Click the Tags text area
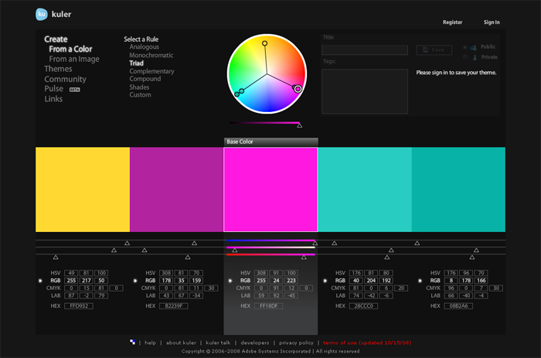Viewport: 541px width, 358px height. 365,91
